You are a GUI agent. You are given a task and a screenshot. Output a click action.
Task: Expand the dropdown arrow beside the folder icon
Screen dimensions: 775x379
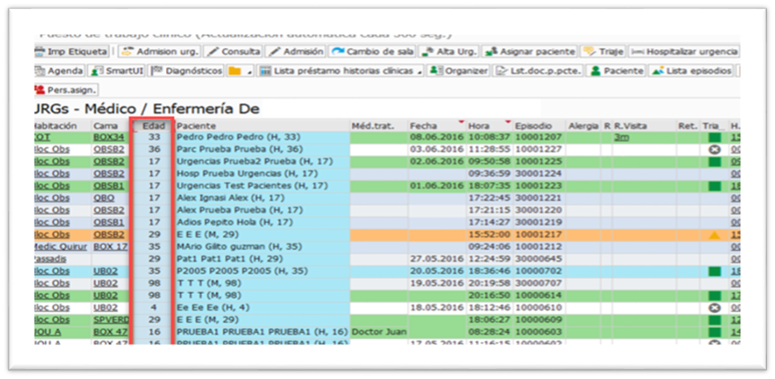pyautogui.click(x=250, y=72)
